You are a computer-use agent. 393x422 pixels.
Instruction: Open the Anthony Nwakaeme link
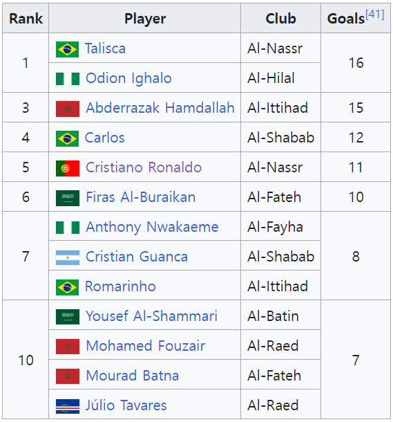[x=152, y=227]
